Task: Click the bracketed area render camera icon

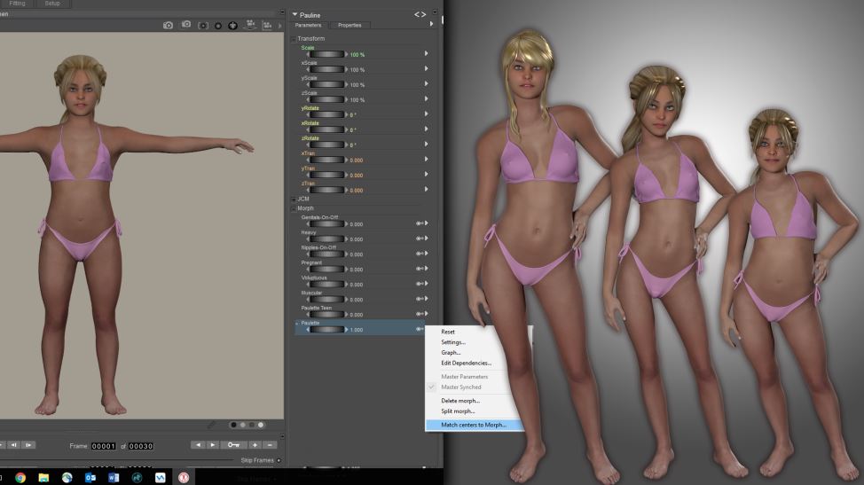Action: [x=203, y=26]
